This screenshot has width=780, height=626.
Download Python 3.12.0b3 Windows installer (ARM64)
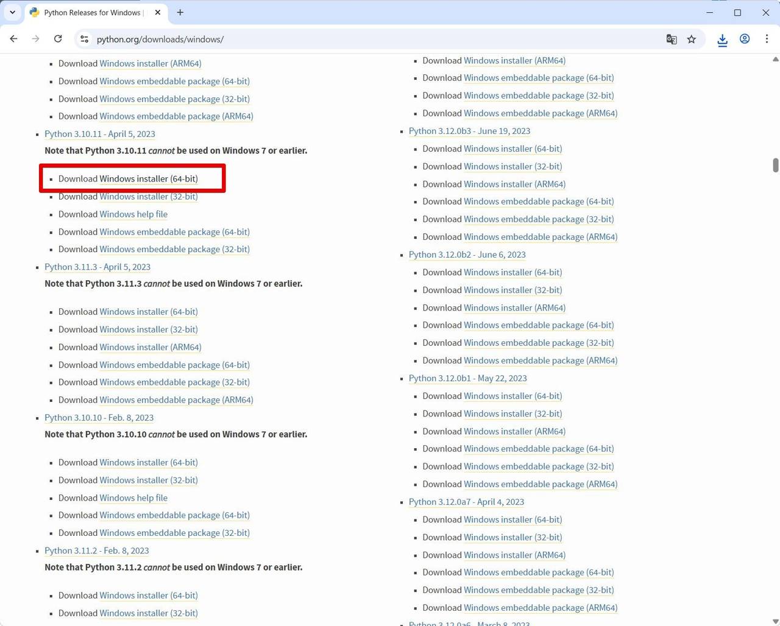coord(515,184)
